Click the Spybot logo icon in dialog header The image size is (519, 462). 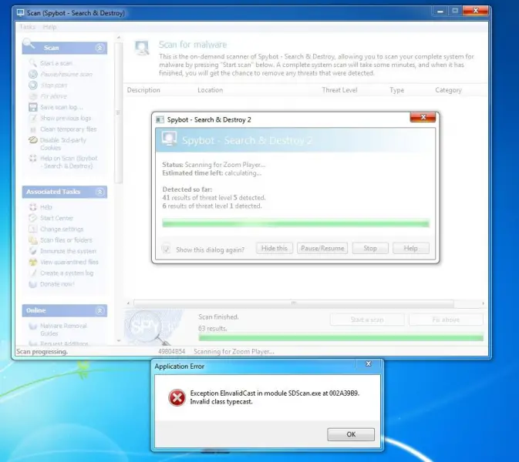[x=169, y=139]
